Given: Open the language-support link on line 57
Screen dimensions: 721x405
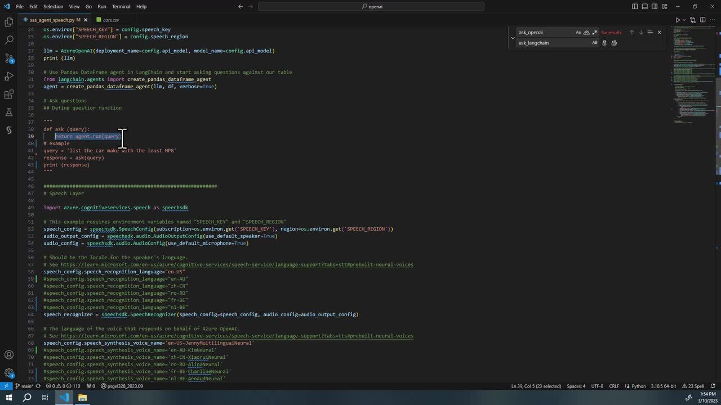Looking at the screenshot, I should pos(237,265).
